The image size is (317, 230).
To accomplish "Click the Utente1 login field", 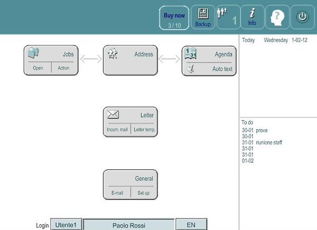I will 67,225.
